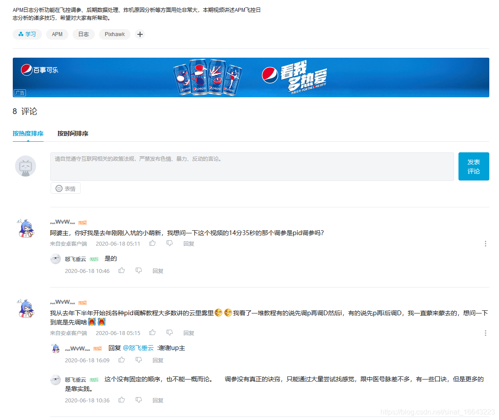Open the Pixhawk tag
The image size is (499, 420).
pos(115,34)
